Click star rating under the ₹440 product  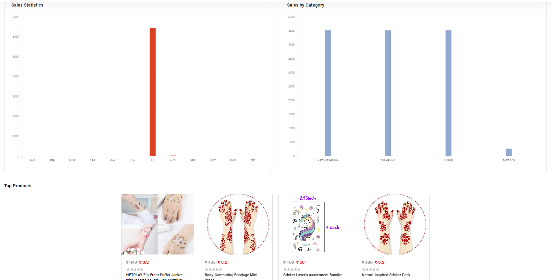[x=135, y=269]
